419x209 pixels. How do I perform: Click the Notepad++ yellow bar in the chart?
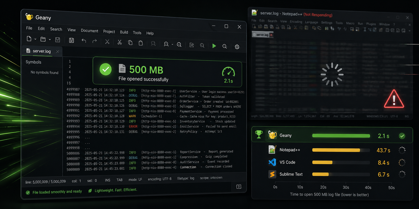[336, 150]
